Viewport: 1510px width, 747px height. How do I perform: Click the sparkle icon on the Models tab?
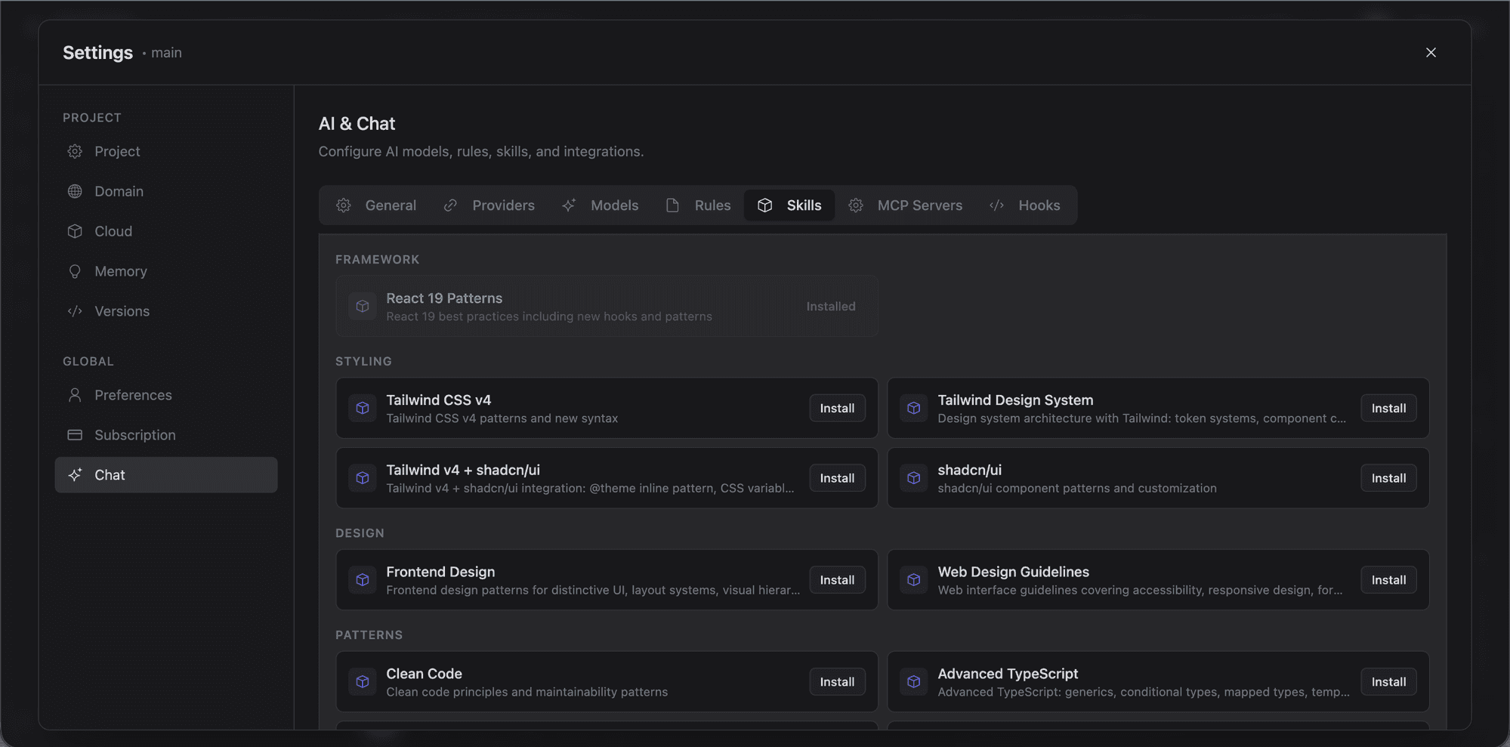coord(569,205)
